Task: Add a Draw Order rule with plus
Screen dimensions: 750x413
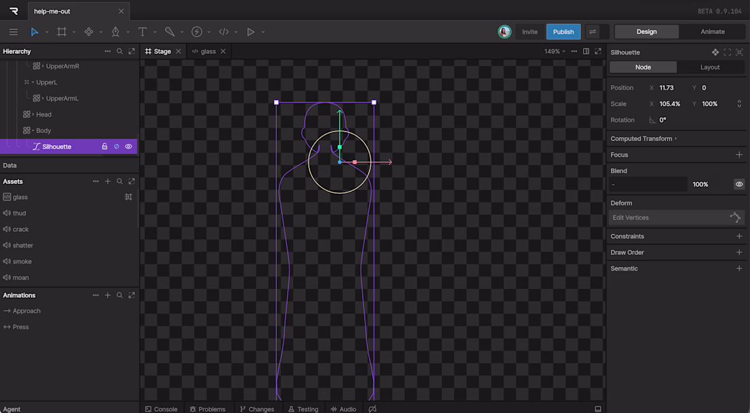Action: point(739,252)
